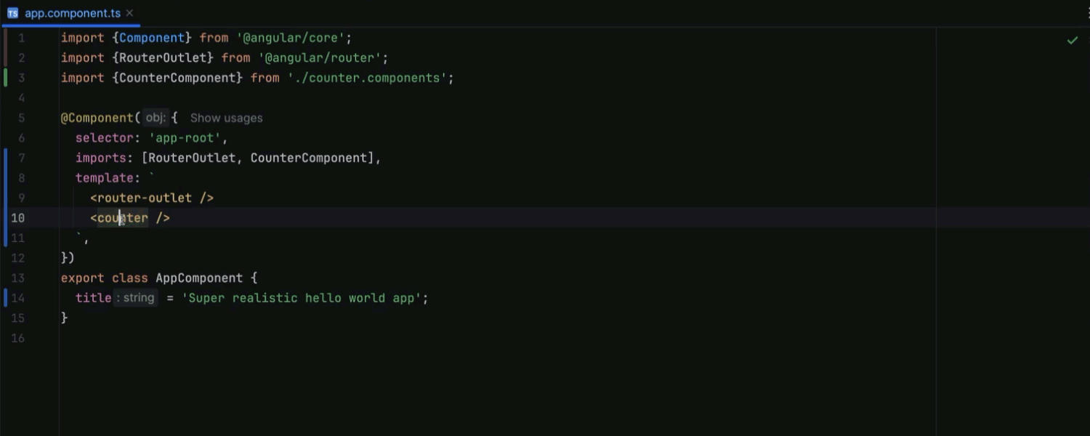
Task: Click the green change marker beside line 3
Action: coord(6,78)
